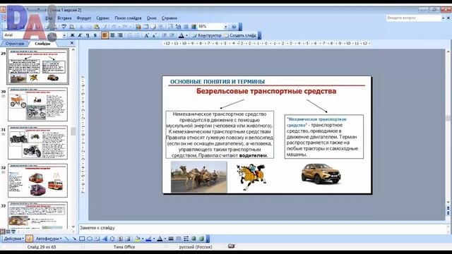Start slide show from view buttons

pos(13,231)
